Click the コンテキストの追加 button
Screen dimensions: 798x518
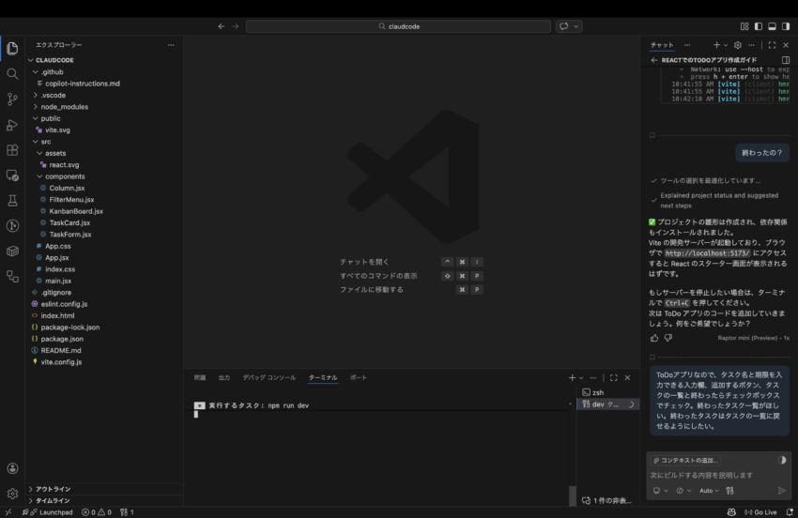[x=687, y=461]
